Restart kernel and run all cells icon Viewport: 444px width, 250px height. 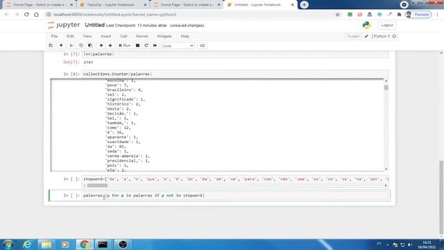point(155,46)
